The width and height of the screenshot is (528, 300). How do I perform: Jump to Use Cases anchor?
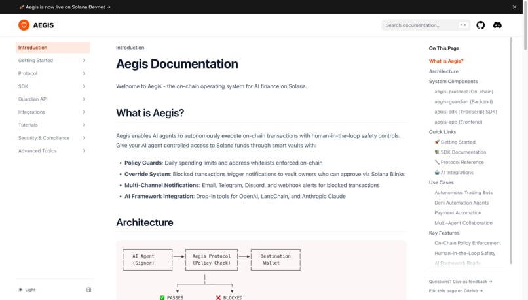tap(441, 182)
